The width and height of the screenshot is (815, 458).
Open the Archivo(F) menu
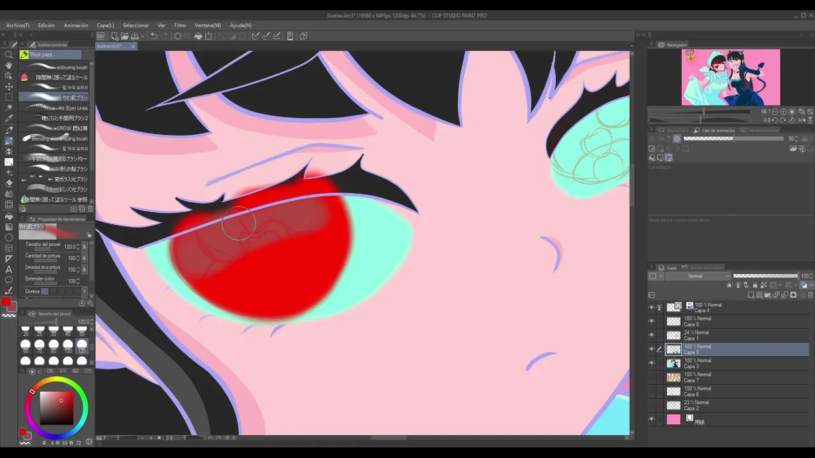(18, 25)
